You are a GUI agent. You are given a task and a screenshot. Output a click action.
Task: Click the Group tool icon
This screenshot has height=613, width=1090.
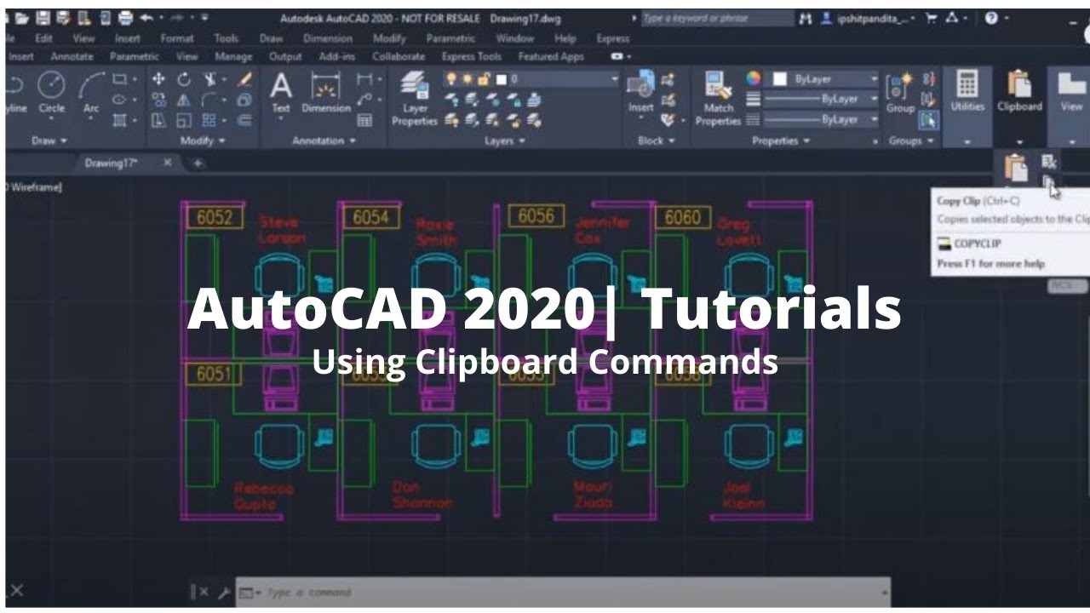[x=899, y=92]
